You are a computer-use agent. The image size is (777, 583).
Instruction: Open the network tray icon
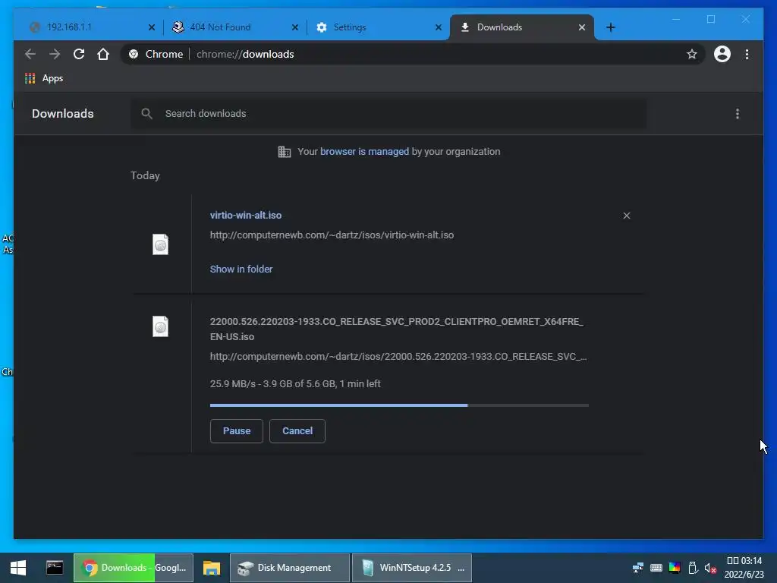coord(637,568)
